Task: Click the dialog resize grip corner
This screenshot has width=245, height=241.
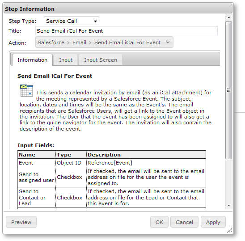Action: (x=229, y=230)
